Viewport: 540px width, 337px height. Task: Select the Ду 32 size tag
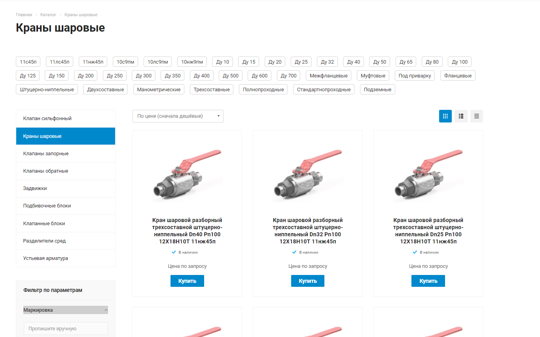pos(327,62)
